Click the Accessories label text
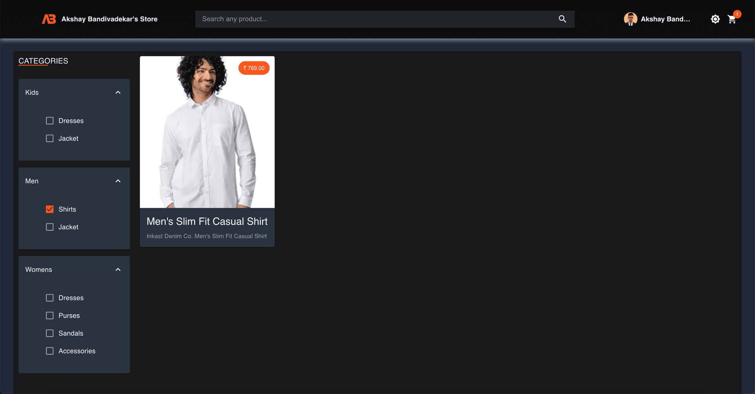 pos(77,351)
